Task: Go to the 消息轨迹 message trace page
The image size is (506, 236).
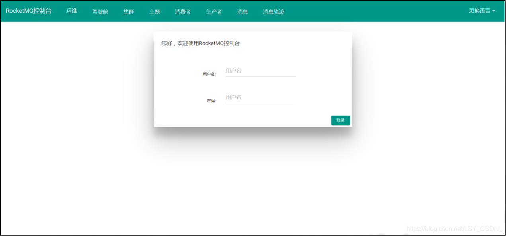Action: (x=274, y=12)
